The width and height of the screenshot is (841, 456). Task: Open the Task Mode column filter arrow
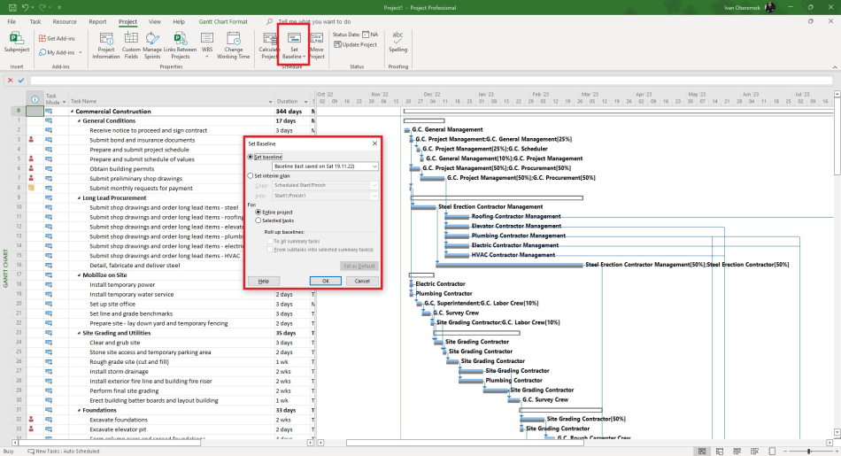(x=64, y=102)
